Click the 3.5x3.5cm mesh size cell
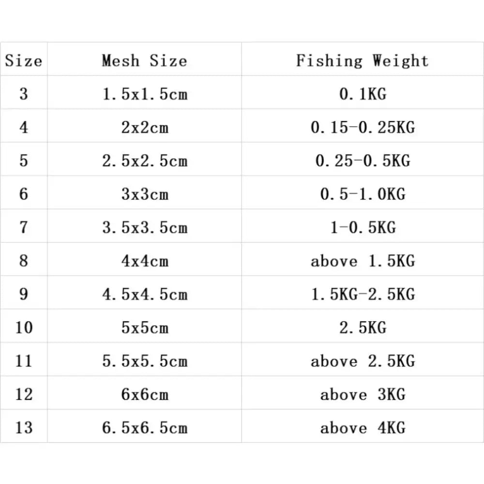 pyautogui.click(x=144, y=227)
